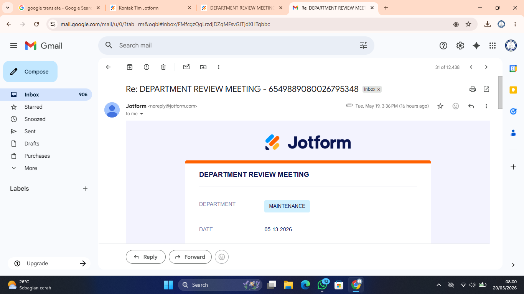Reply using the header arrow icon
524x294 pixels.
pos(471,106)
